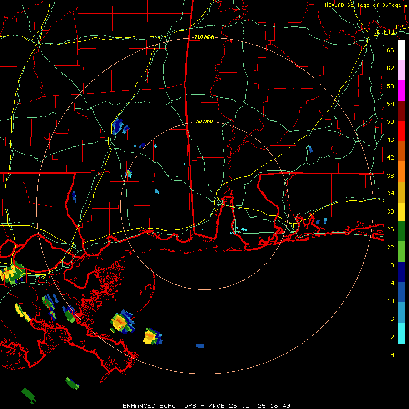Click the navy blue legend swatch
This screenshot has width=409, height=409.
pos(401,272)
